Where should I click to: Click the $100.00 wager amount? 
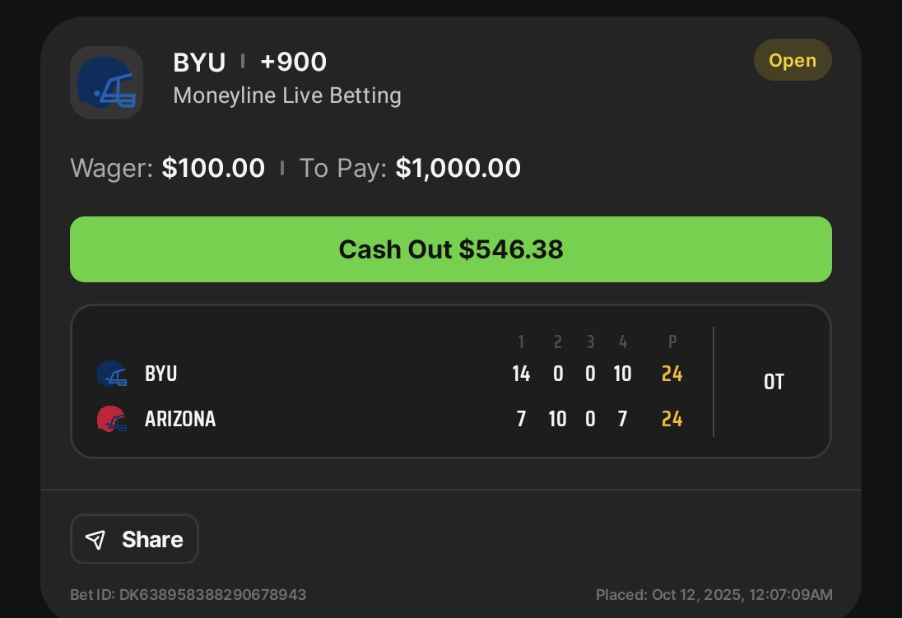(x=213, y=169)
